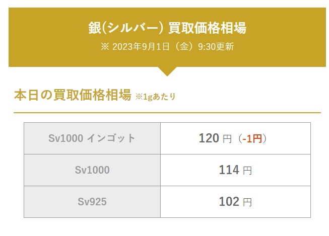The image size is (329, 236).
Task: Select the Sv925 row label cell
Action: point(92,202)
